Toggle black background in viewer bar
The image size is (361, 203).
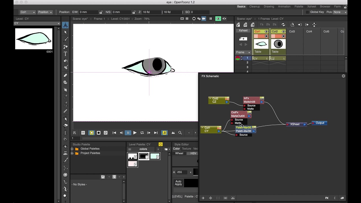coord(99,133)
